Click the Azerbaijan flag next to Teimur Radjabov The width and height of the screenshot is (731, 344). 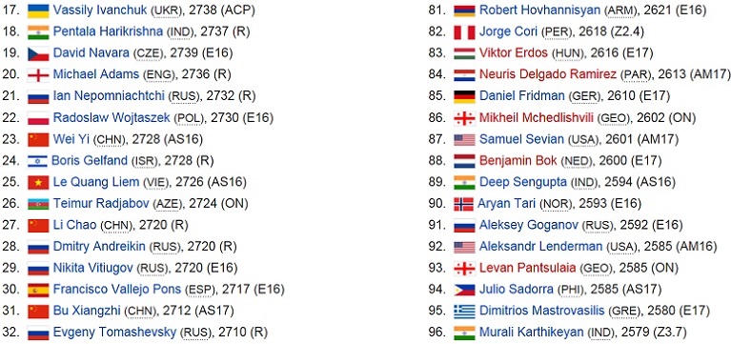point(38,204)
